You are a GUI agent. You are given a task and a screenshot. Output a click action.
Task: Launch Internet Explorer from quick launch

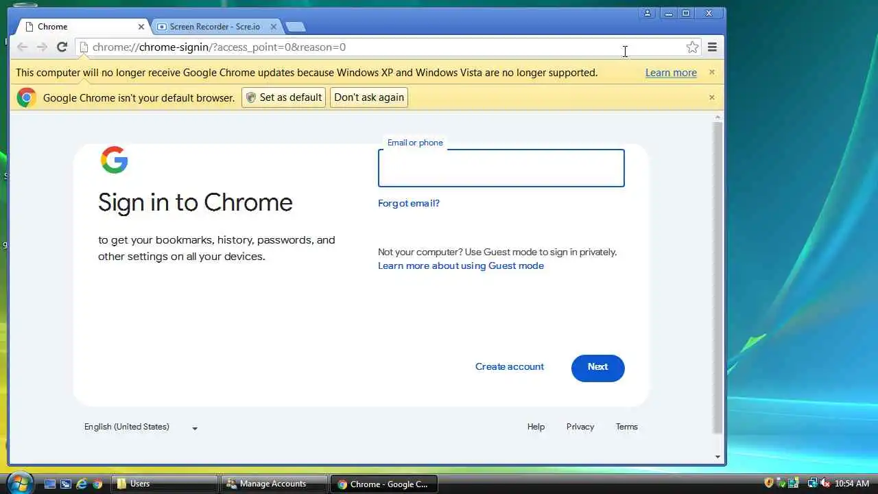(x=82, y=484)
